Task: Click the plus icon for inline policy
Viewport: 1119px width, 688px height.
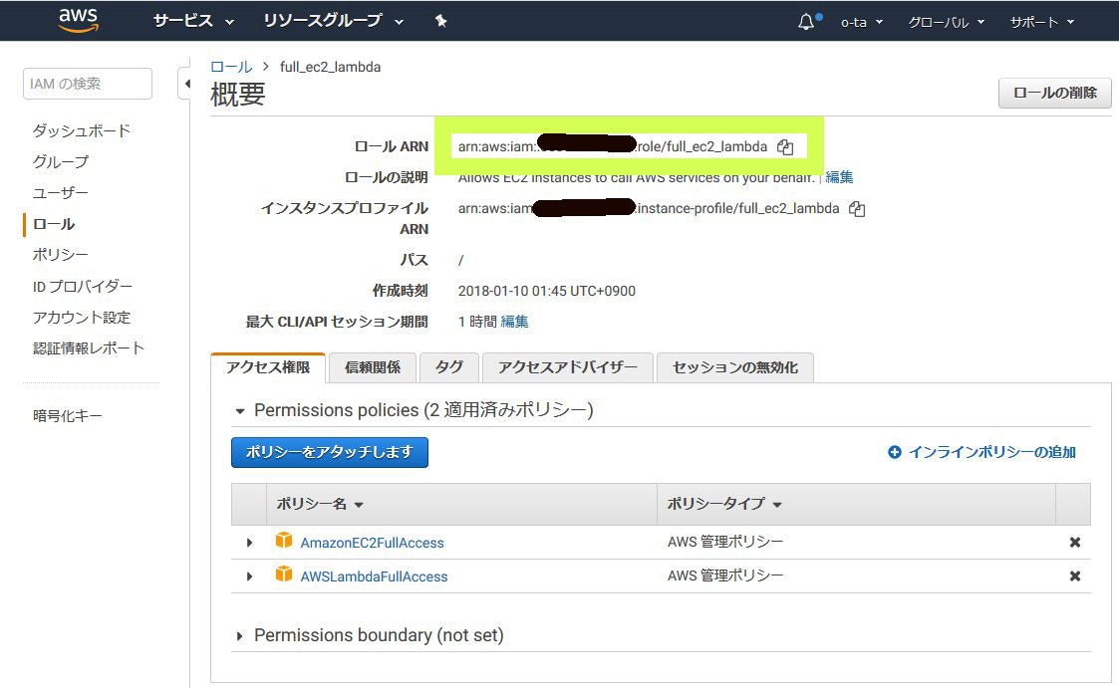Action: pyautogui.click(x=894, y=452)
